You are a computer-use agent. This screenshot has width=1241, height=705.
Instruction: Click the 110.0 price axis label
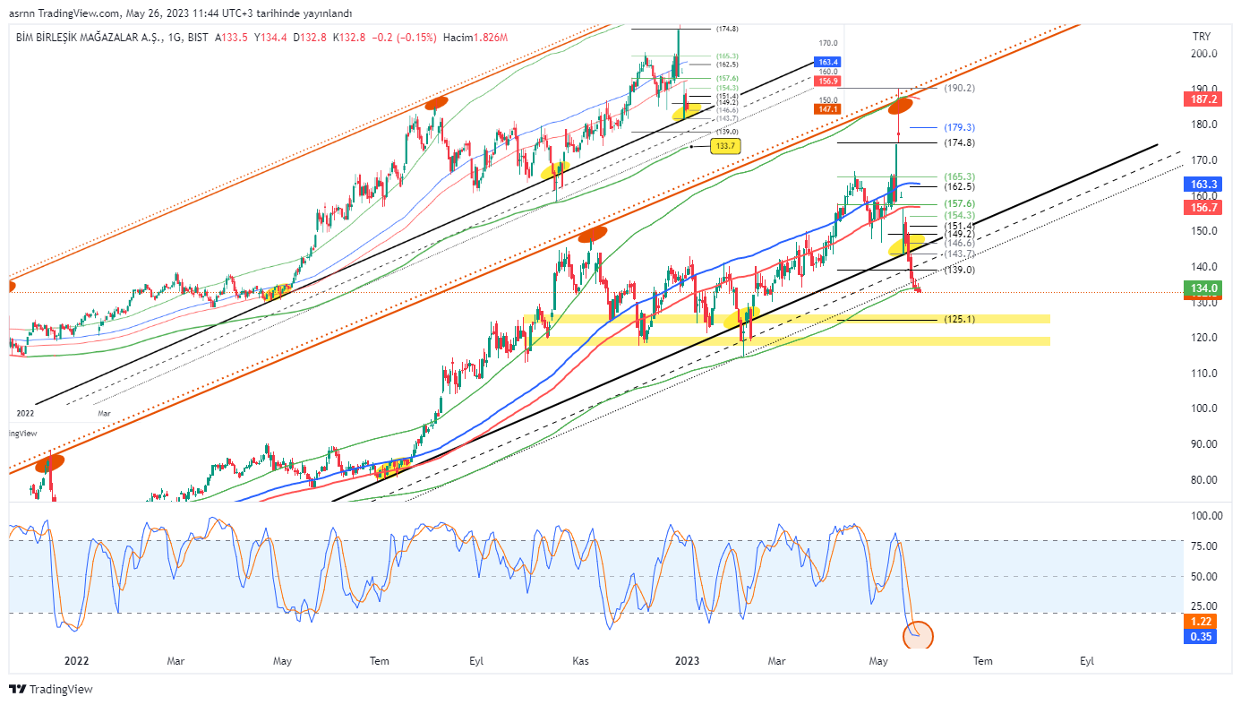click(x=1203, y=374)
